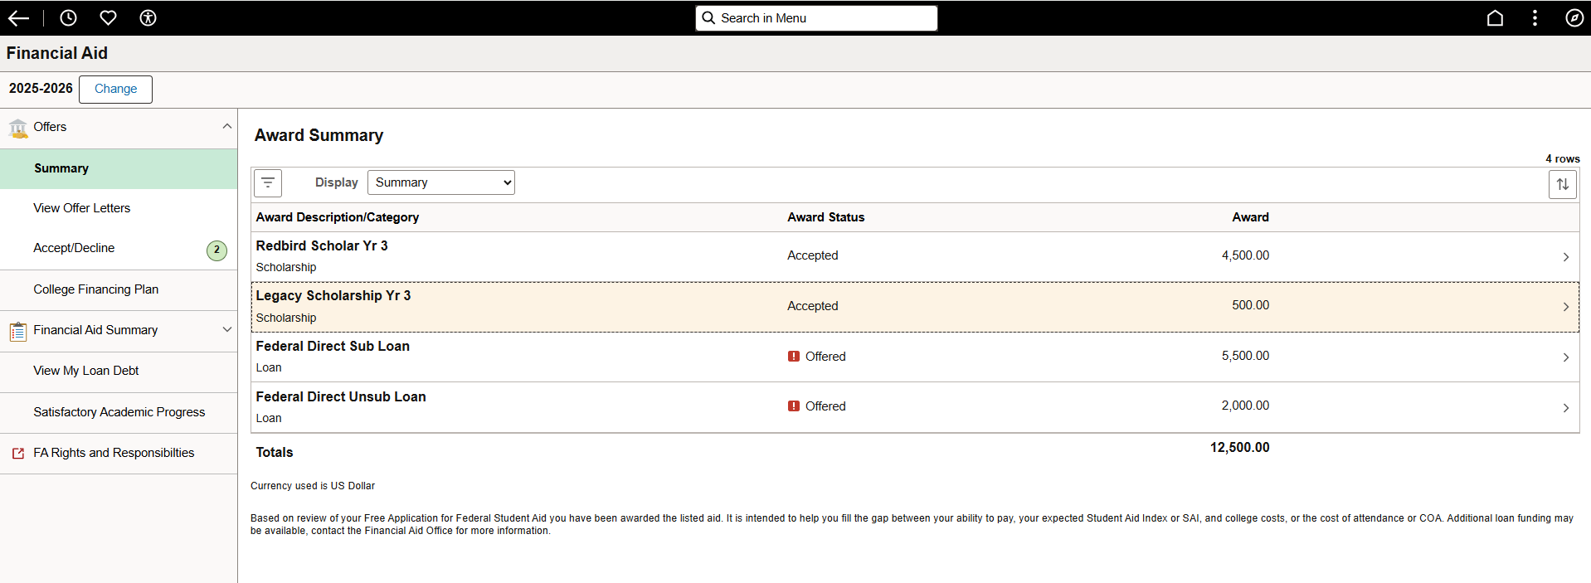
Task: Click Legacy Scholarship Yr 3 title
Action: 333,295
